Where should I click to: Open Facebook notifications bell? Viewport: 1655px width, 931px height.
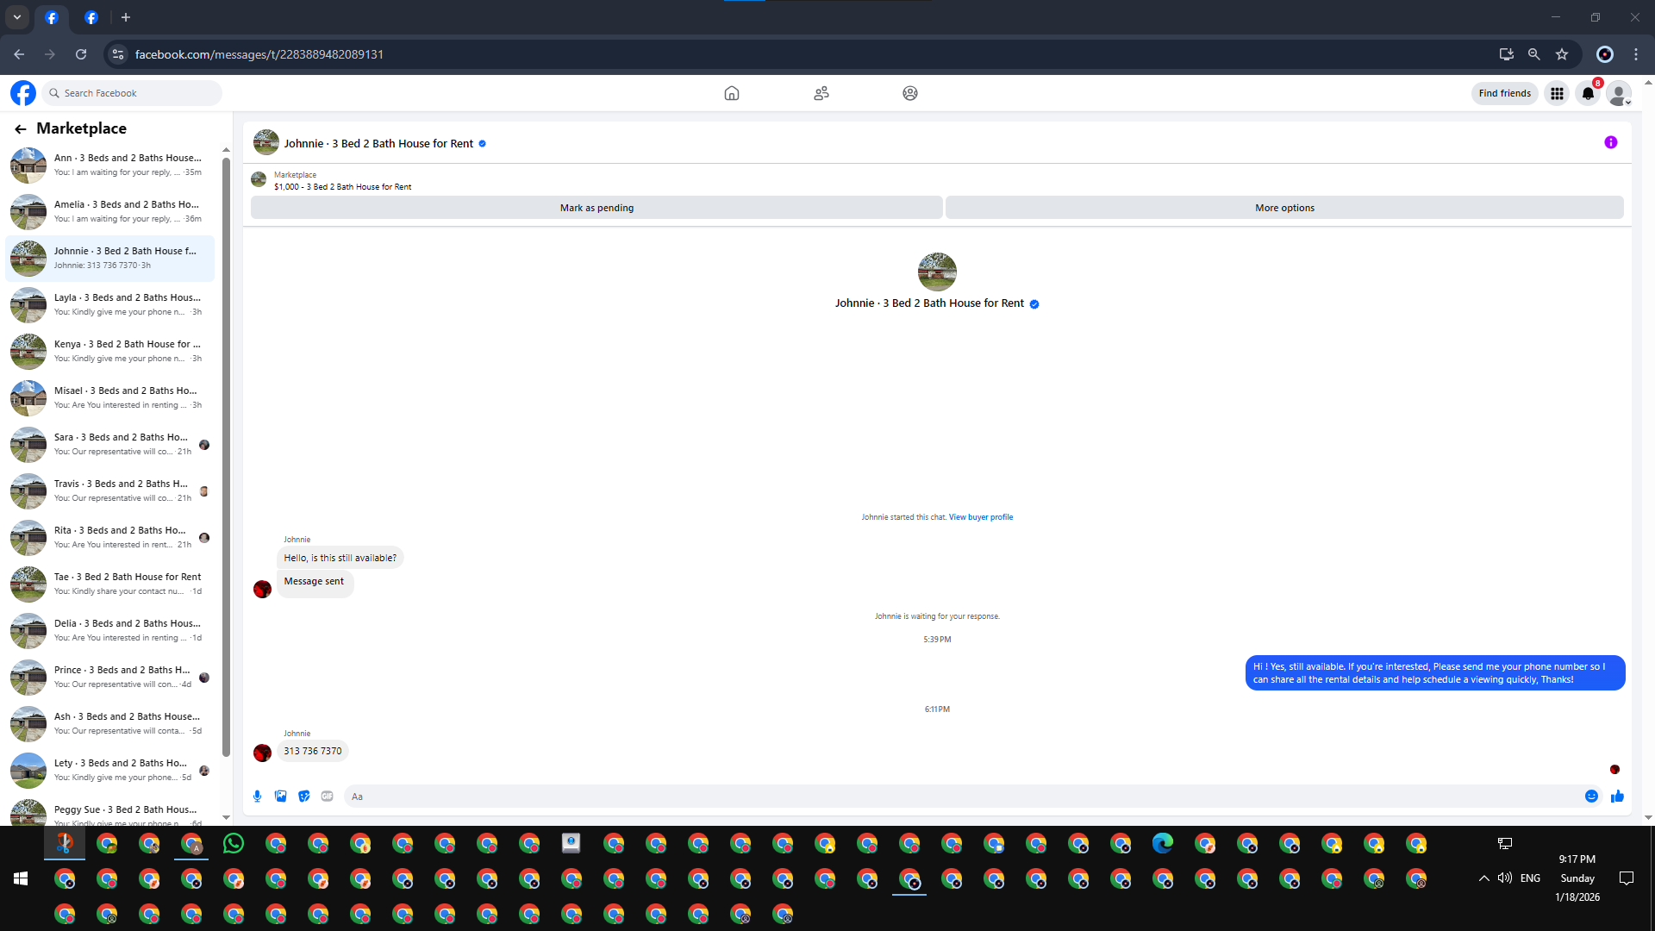tap(1588, 93)
